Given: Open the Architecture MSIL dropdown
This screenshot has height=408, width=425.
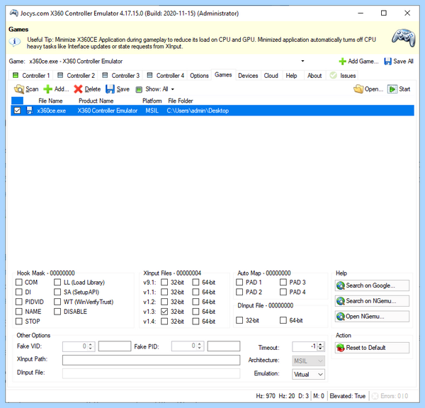Looking at the screenshot, I should pyautogui.click(x=320, y=361).
